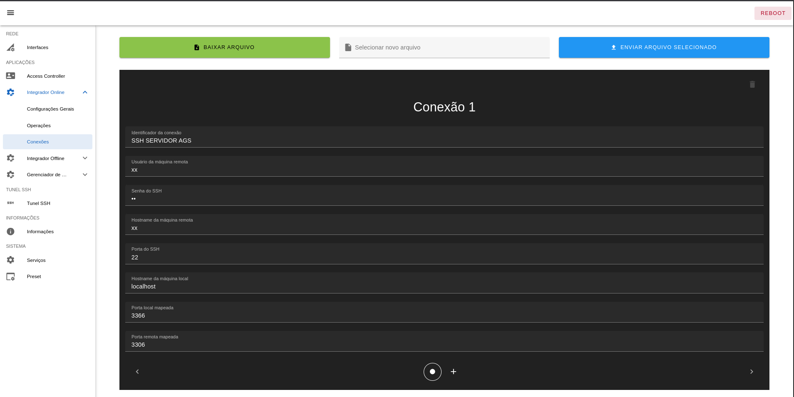Click the BAIXAR ARQUIVO button
Image resolution: width=794 pixels, height=397 pixels.
tap(225, 47)
